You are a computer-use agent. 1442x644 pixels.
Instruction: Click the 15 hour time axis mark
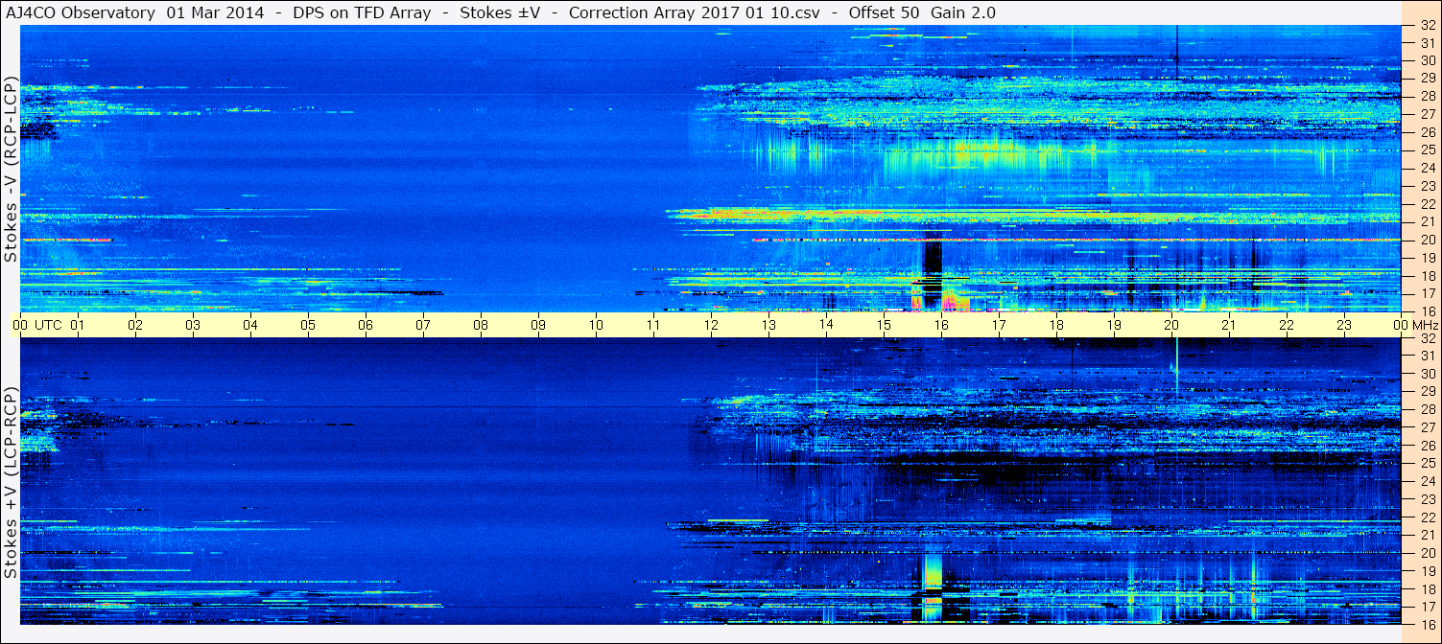click(884, 325)
